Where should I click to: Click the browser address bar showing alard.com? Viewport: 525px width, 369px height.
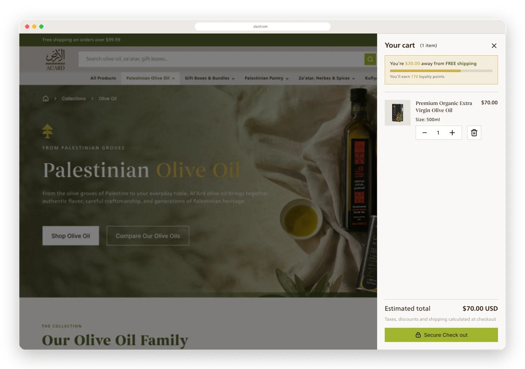point(262,27)
